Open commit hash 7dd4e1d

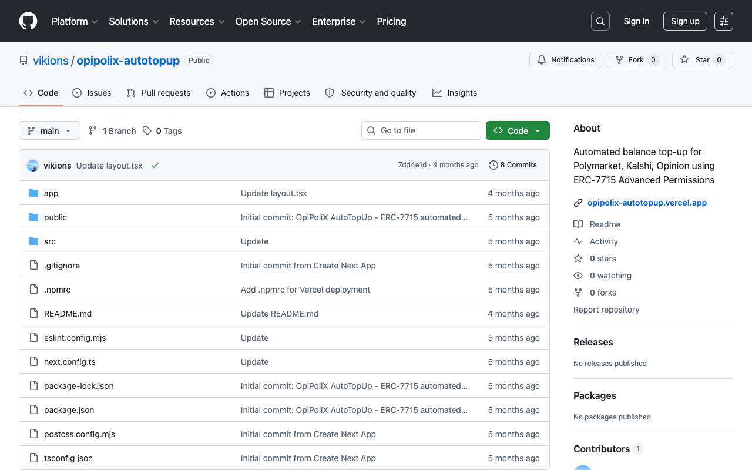(x=412, y=165)
